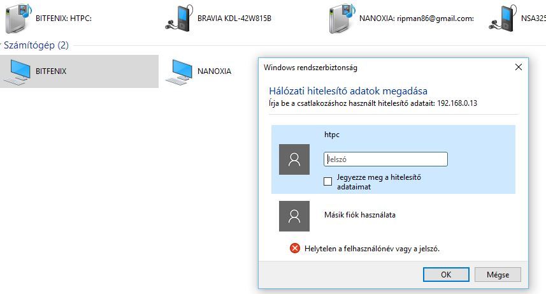Click the NANOXIA: ripman86@gmail.com: label
Screen dimensions: 546x294
[417, 18]
